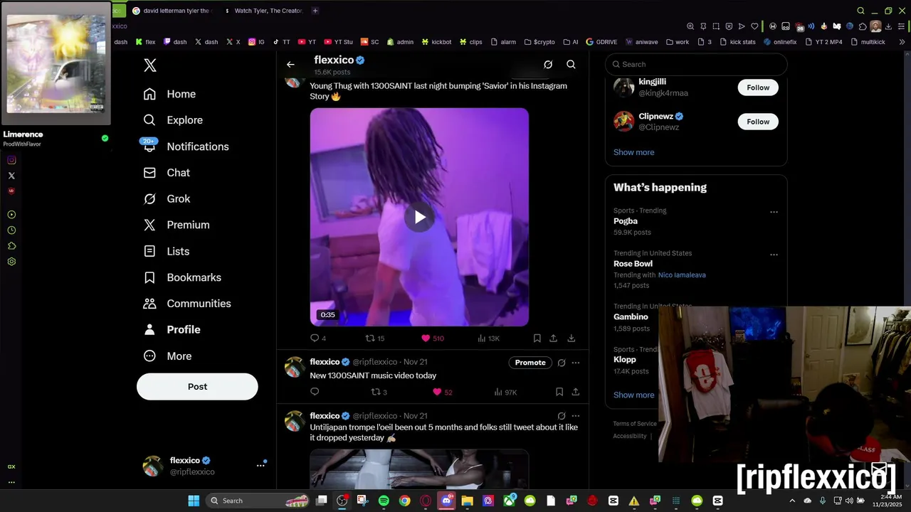Screen dimensions: 911x512
Task: Open the Gambino trending topic
Action: [x=631, y=317]
